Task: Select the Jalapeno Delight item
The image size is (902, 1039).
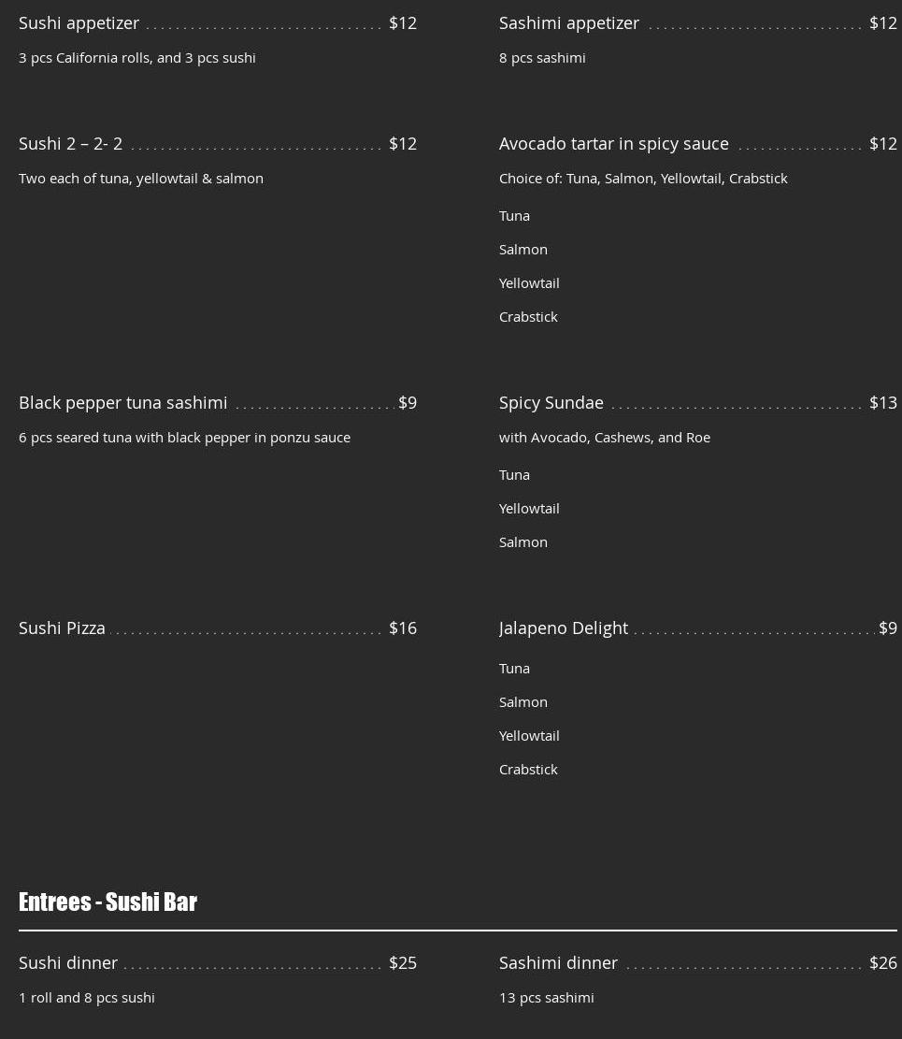Action: (563, 628)
